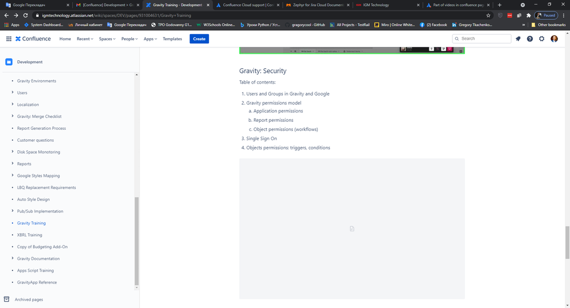The width and height of the screenshot is (570, 308).
Task: Open Report Generation Process page
Action: tap(42, 129)
